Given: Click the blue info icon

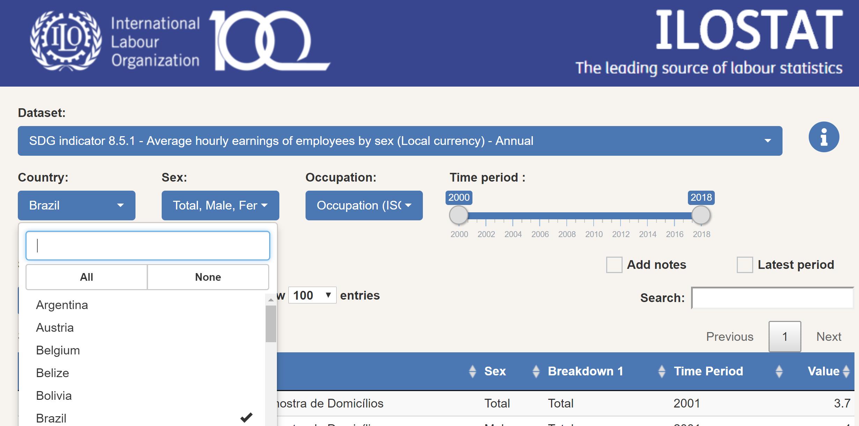Looking at the screenshot, I should [x=824, y=137].
